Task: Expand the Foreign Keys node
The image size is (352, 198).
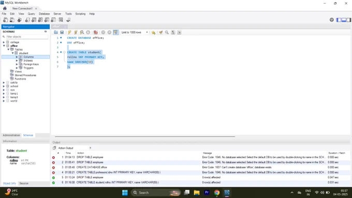Action: (17, 64)
